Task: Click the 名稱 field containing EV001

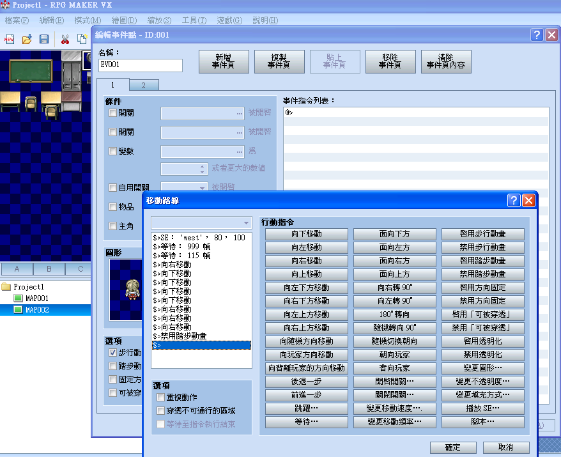Action: click(x=141, y=65)
